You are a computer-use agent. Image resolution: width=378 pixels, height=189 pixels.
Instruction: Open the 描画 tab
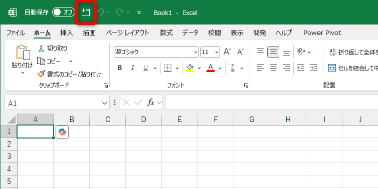click(89, 32)
